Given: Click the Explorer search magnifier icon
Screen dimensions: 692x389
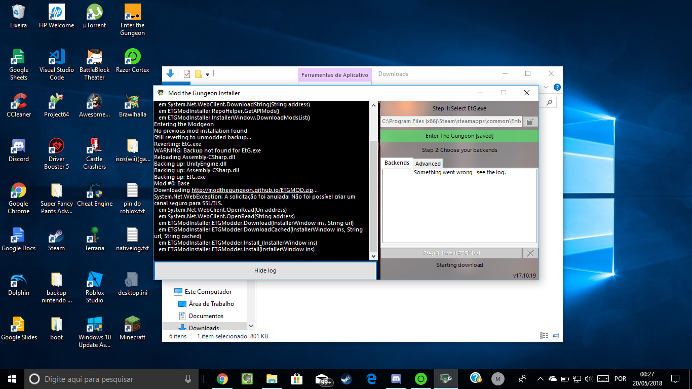Looking at the screenshot, I should [550, 102].
